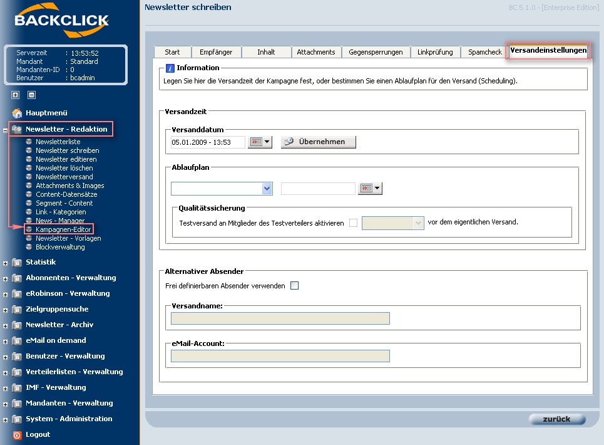Collapse the Newsletter - Redaktion tree node

click(x=6, y=131)
